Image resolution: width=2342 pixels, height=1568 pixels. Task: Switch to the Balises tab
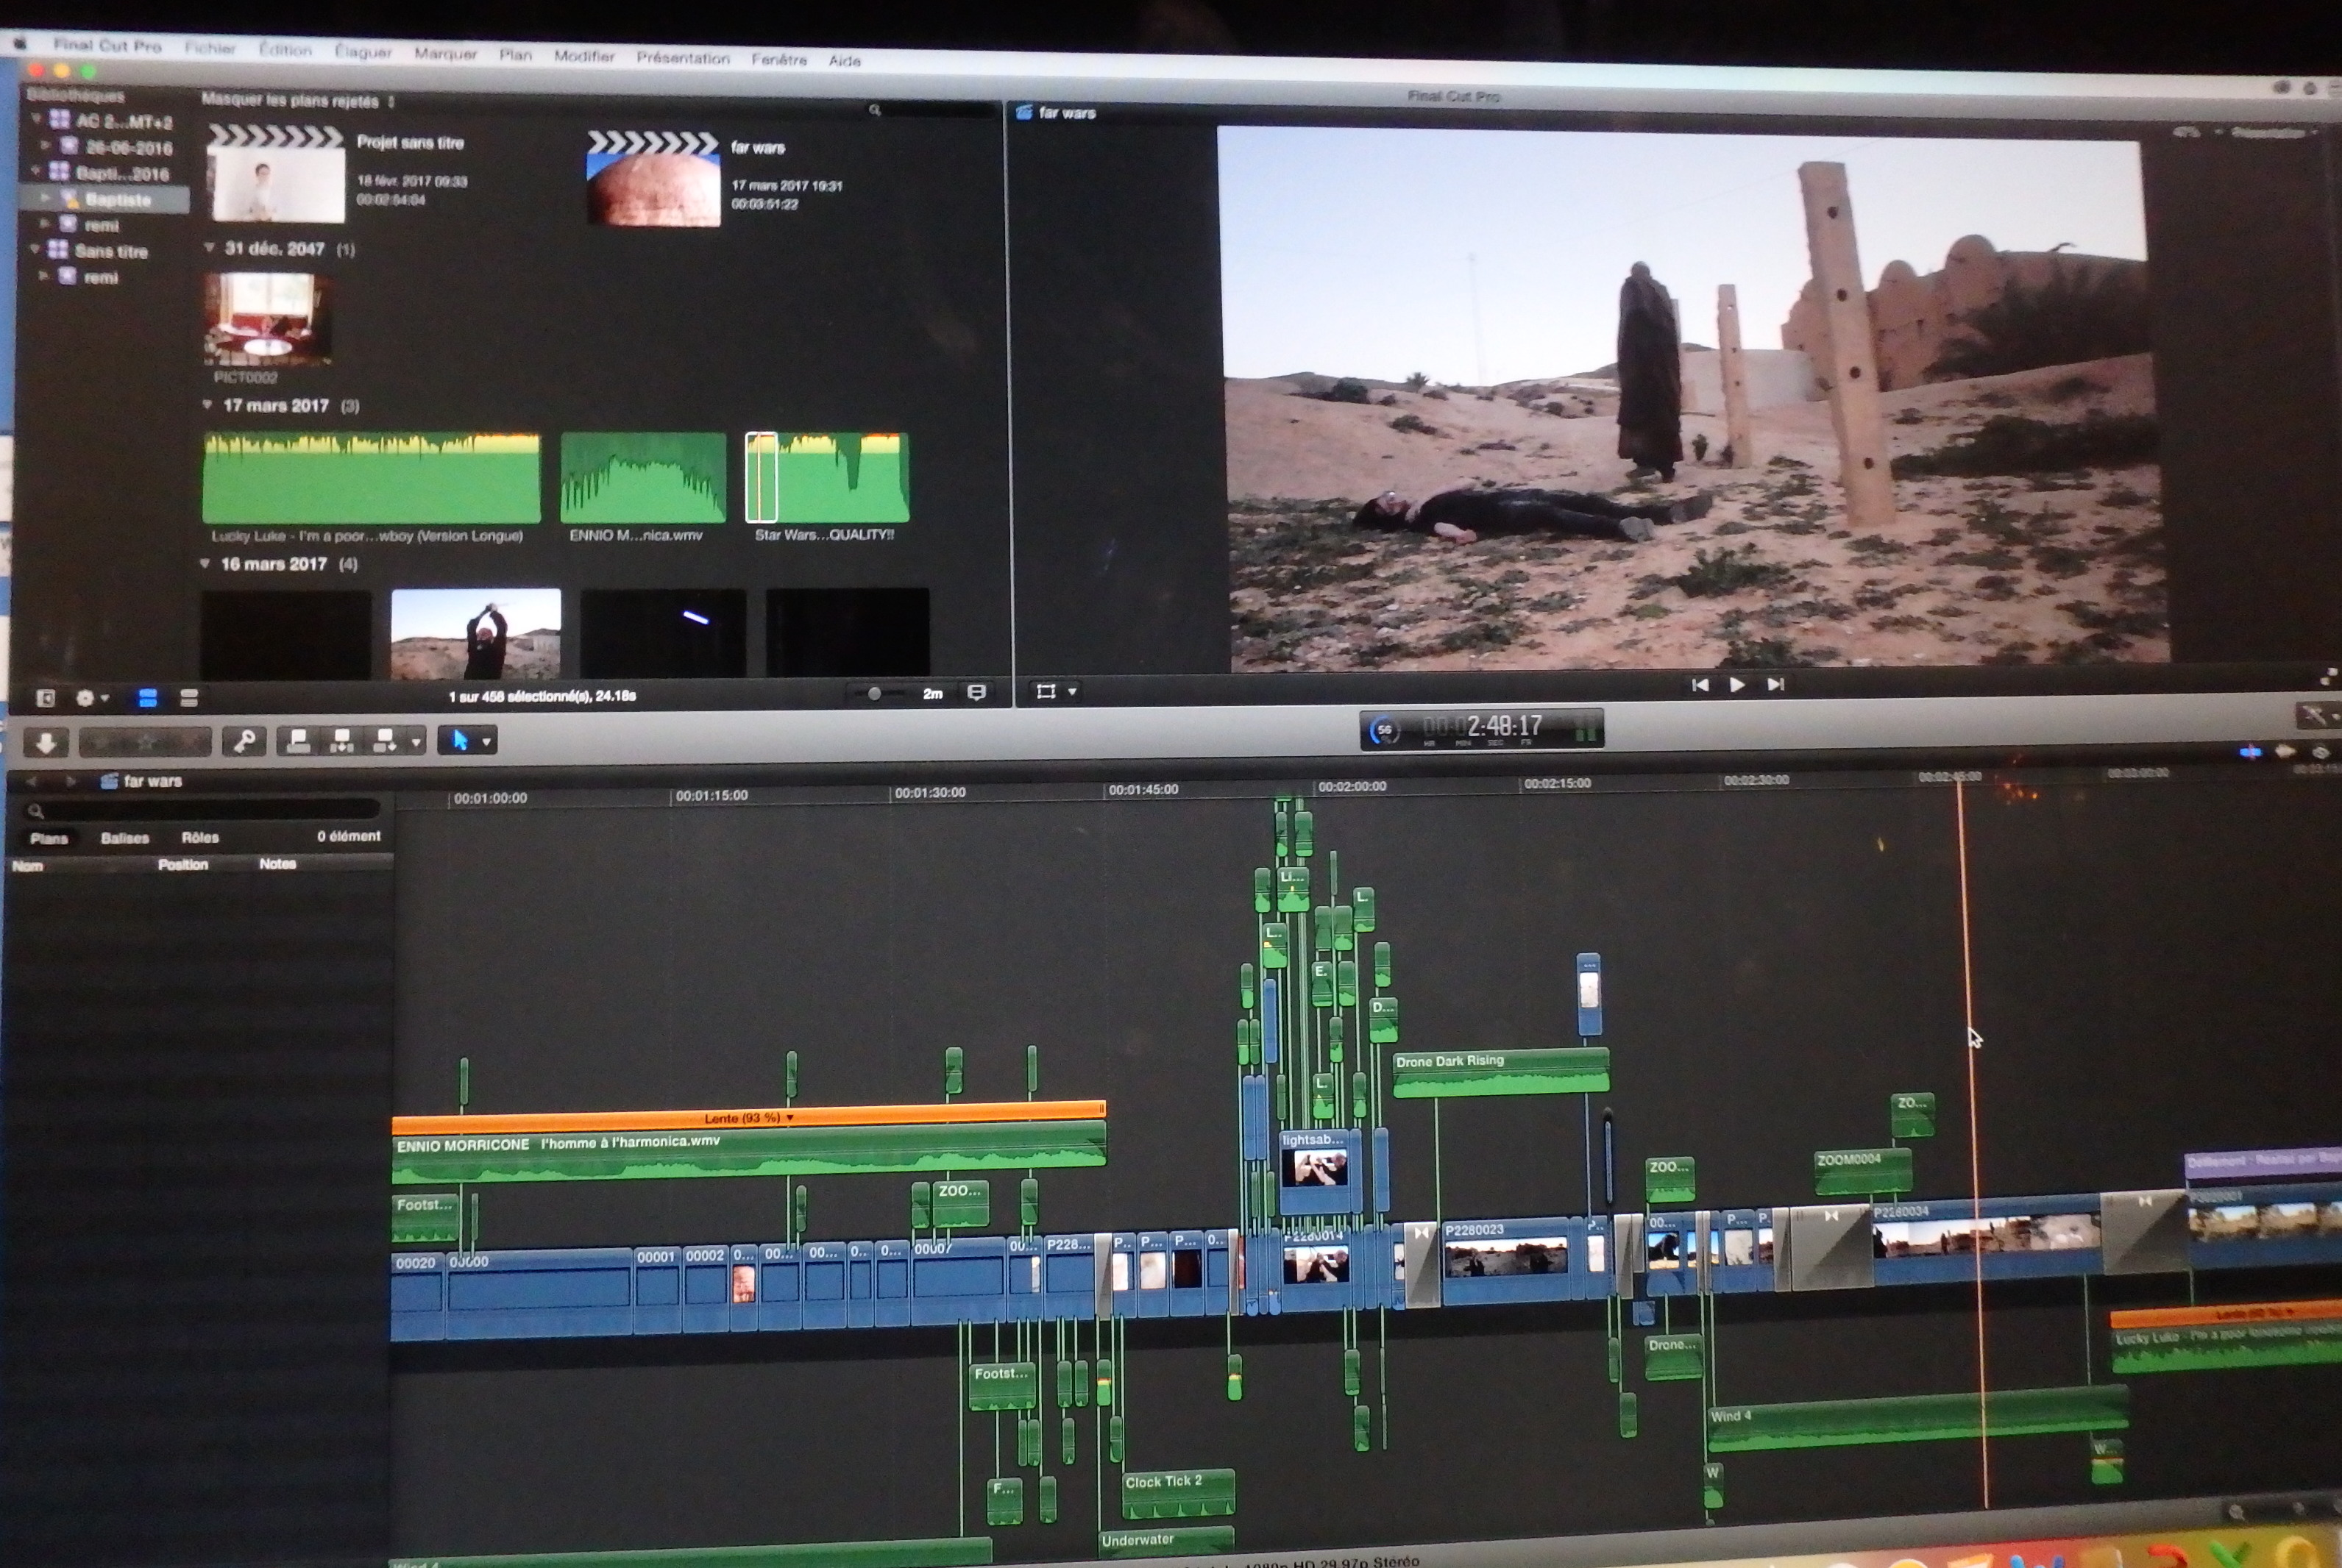pos(124,838)
